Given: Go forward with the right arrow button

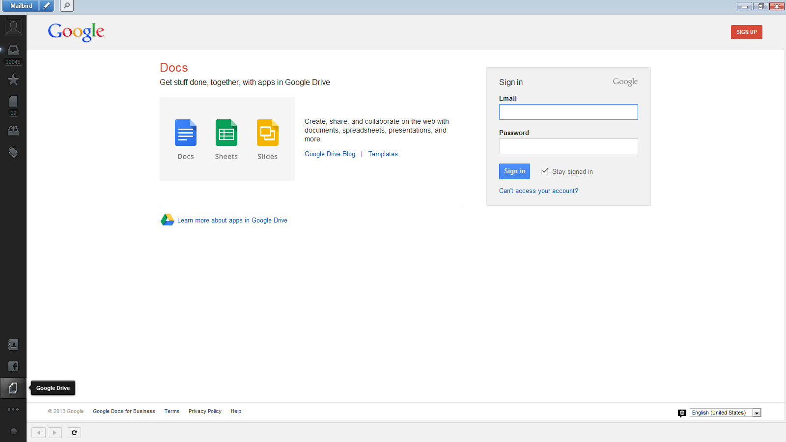Looking at the screenshot, I should [x=55, y=433].
